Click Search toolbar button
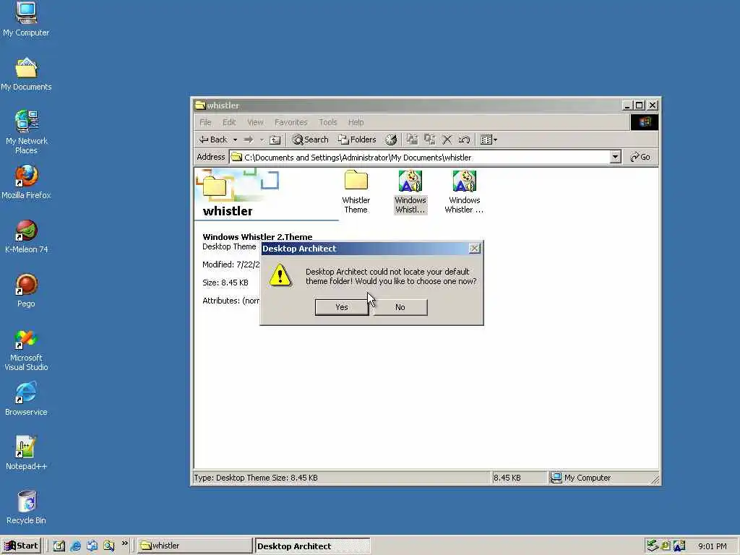Viewport: 740px width, 555px height. click(310, 139)
